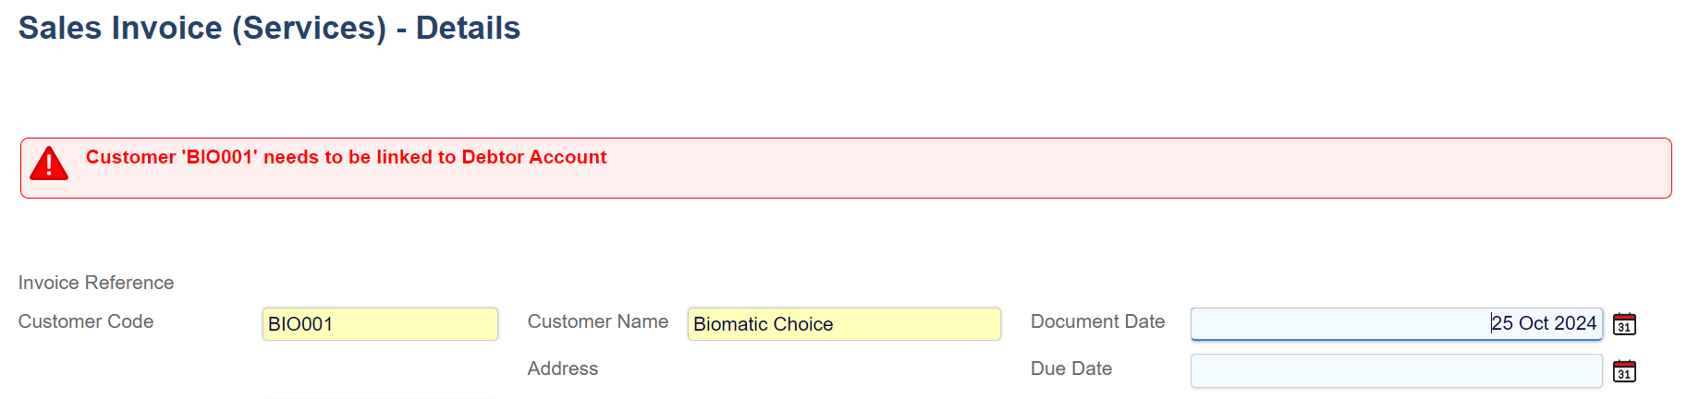Click the '25 Oct 2024' date value

tap(1544, 323)
